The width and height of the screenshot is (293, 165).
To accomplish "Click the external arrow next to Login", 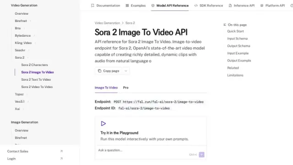I will 61,159.
